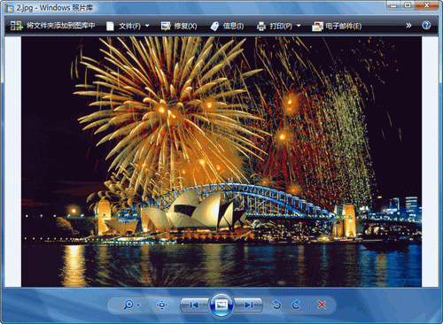Fit the photo to window
Viewport: 443px width, 324px height.
click(162, 305)
